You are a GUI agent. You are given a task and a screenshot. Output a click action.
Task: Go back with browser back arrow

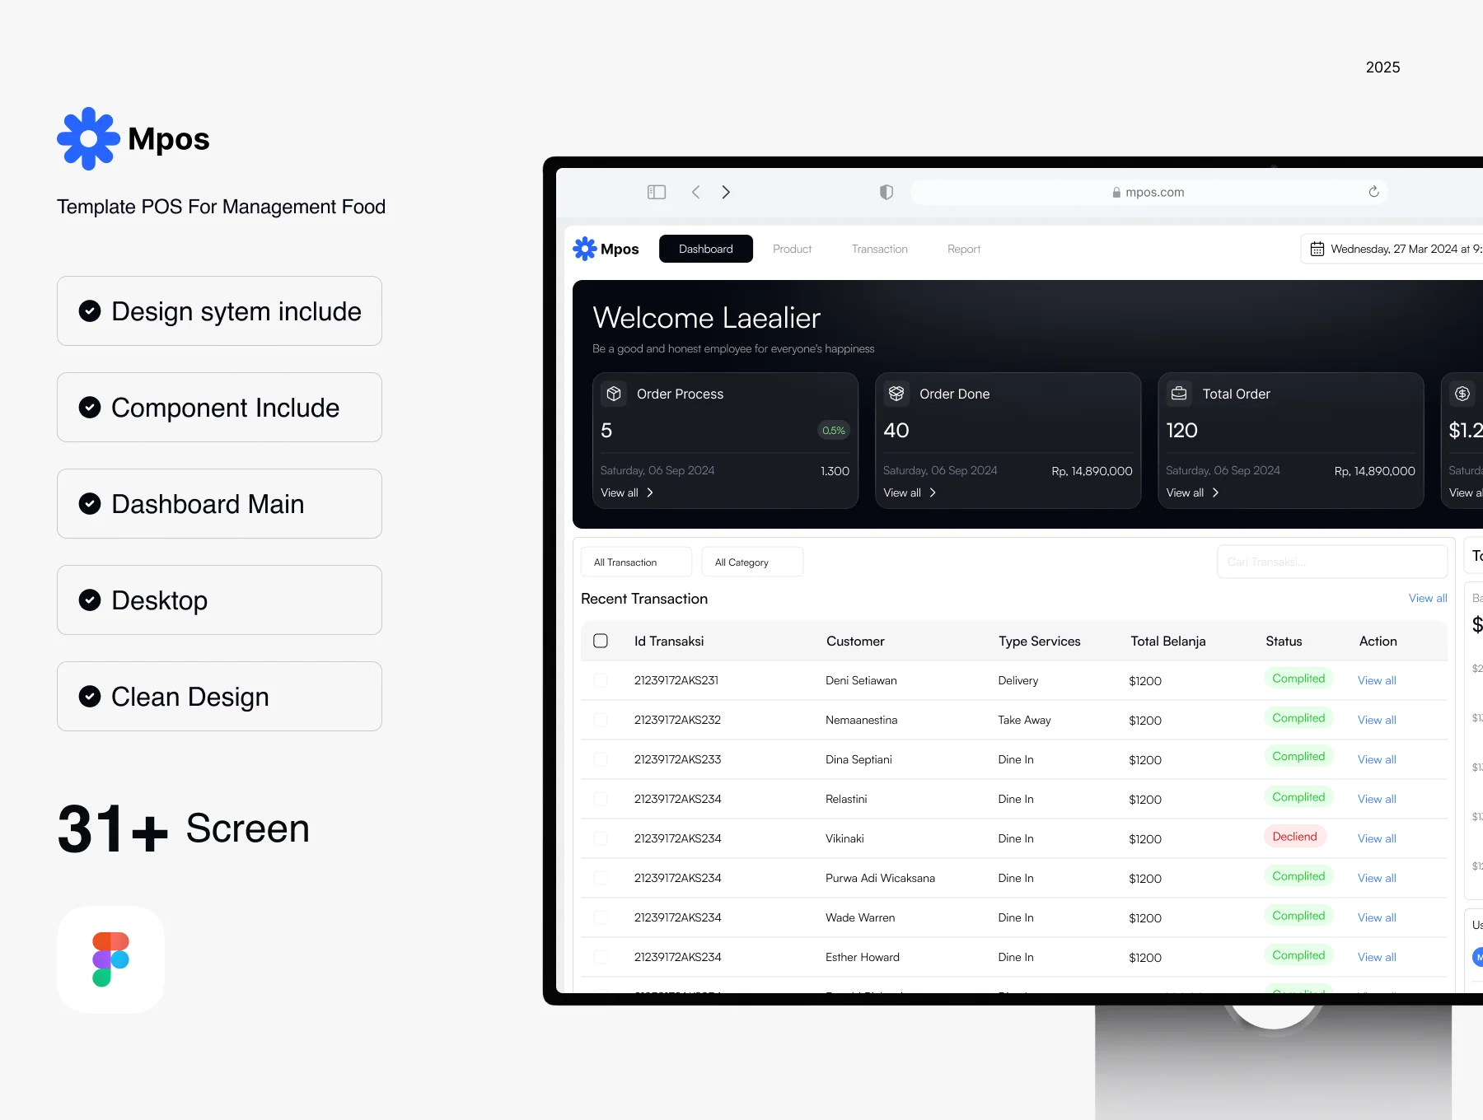pyautogui.click(x=696, y=192)
